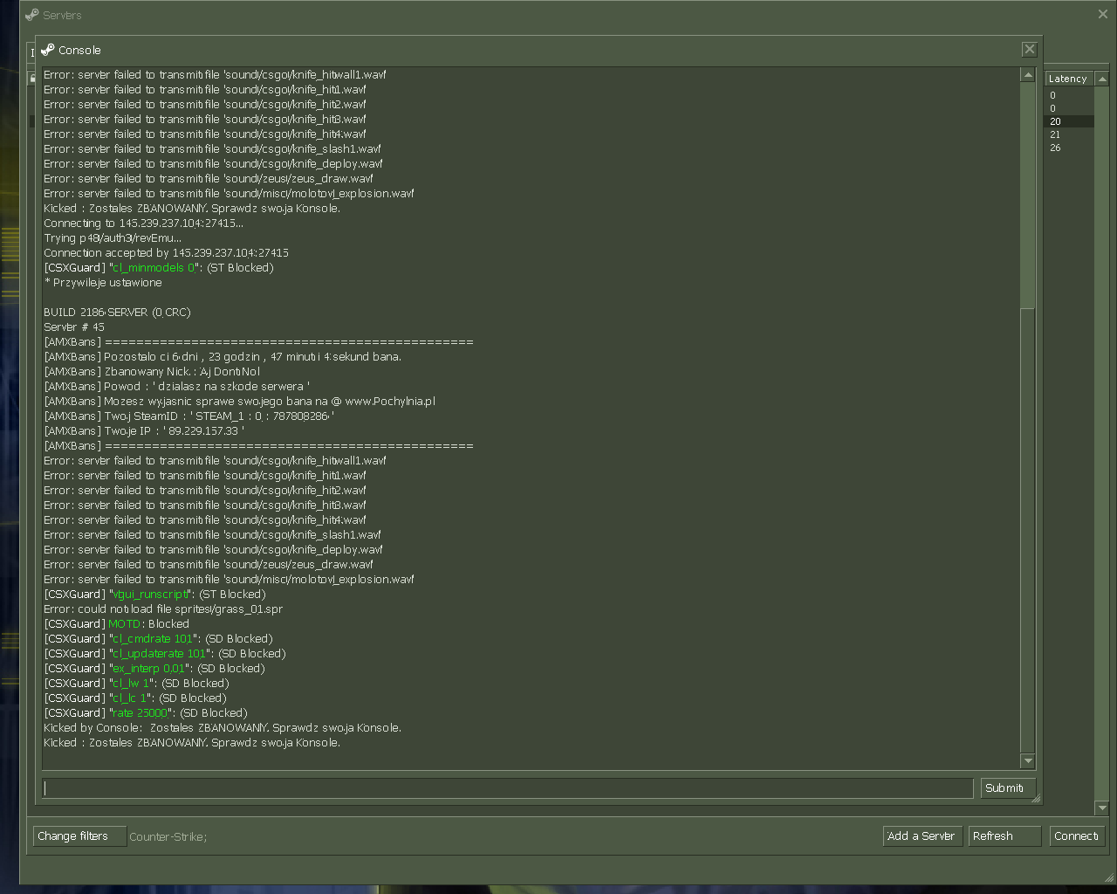Click the Servers window resize grip
The width and height of the screenshot is (1117, 894).
click(1109, 877)
